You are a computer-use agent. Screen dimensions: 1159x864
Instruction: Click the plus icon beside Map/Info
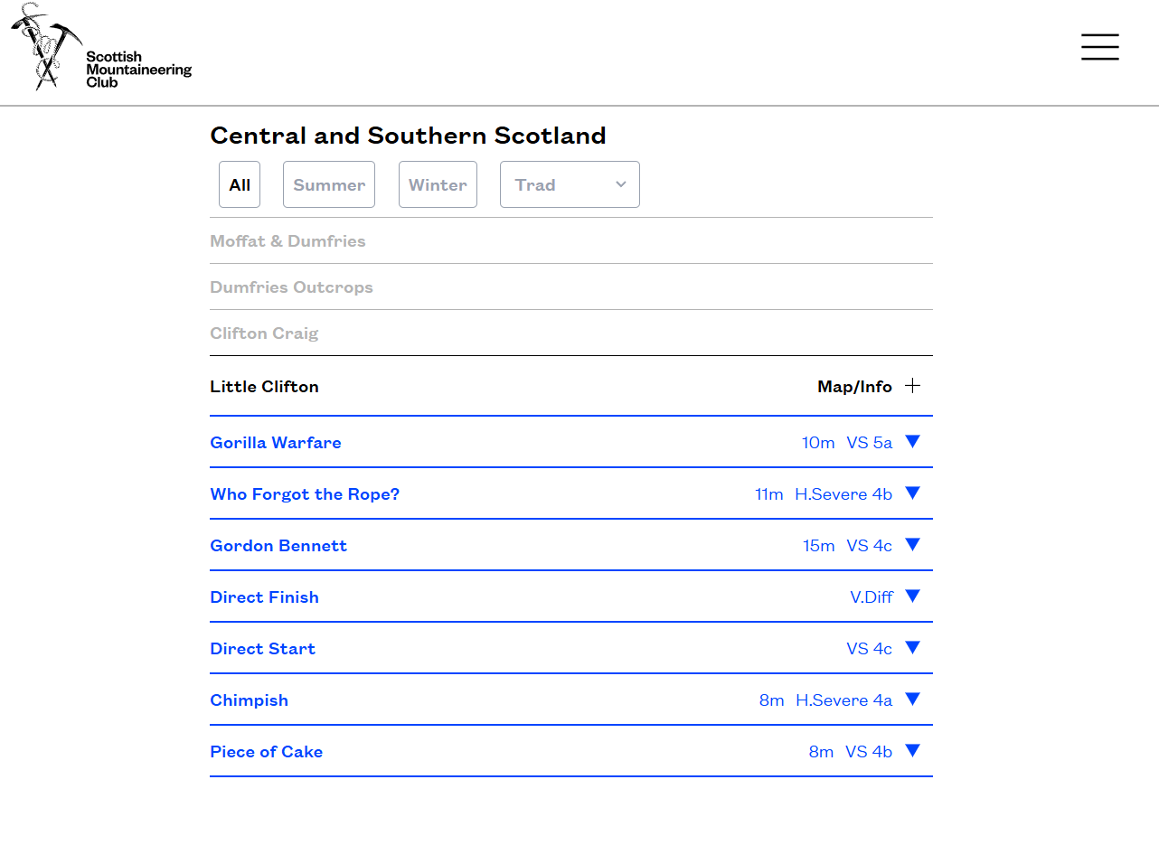(x=912, y=386)
